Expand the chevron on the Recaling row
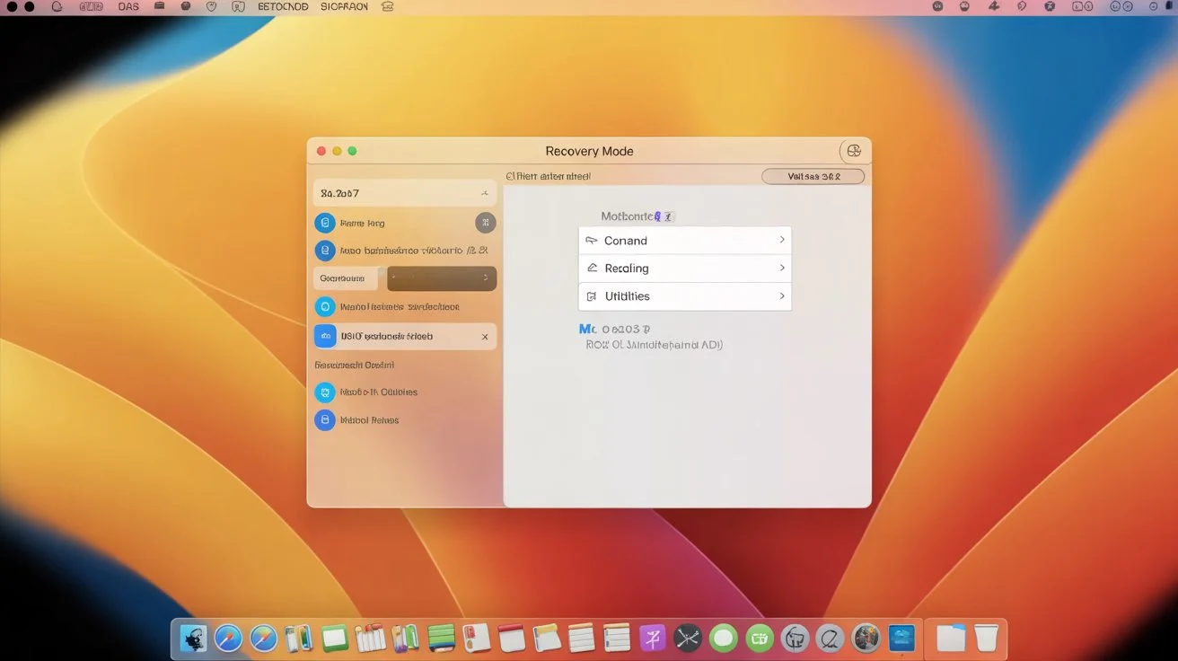The width and height of the screenshot is (1178, 661). [x=782, y=268]
